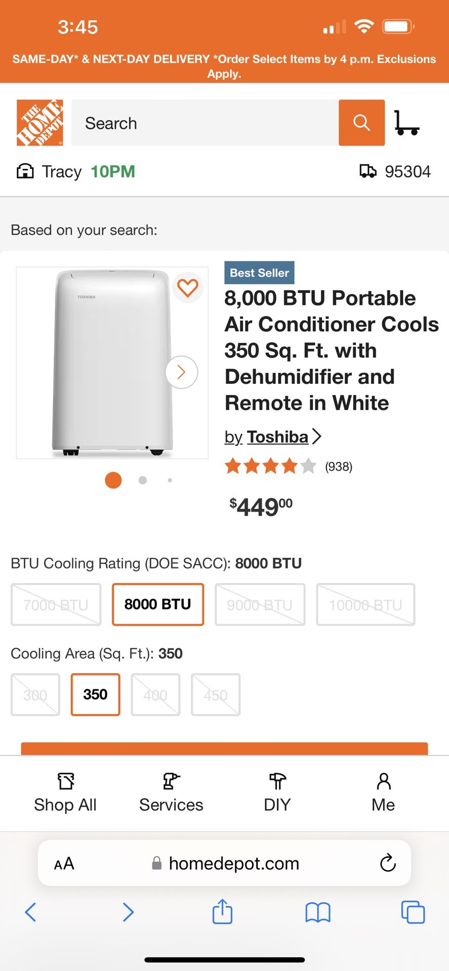
Task: Select the 8000 BTU option
Action: pyautogui.click(x=158, y=604)
